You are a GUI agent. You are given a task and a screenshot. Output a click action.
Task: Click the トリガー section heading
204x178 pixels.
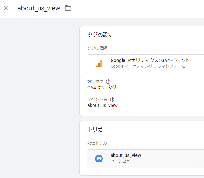click(98, 130)
